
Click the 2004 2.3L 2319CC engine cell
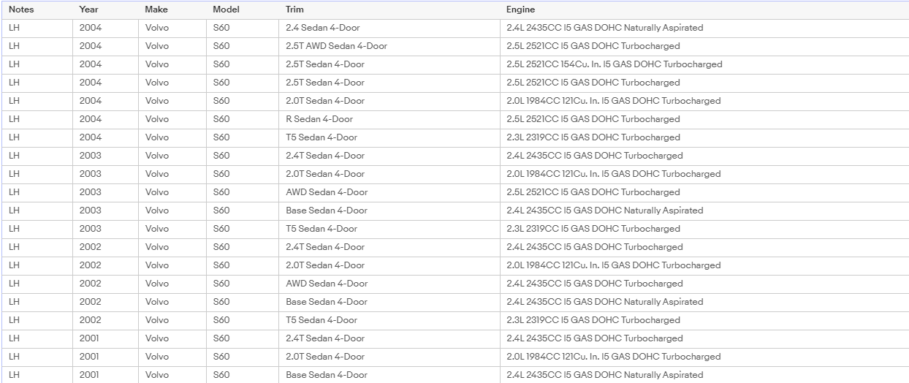[704, 137]
